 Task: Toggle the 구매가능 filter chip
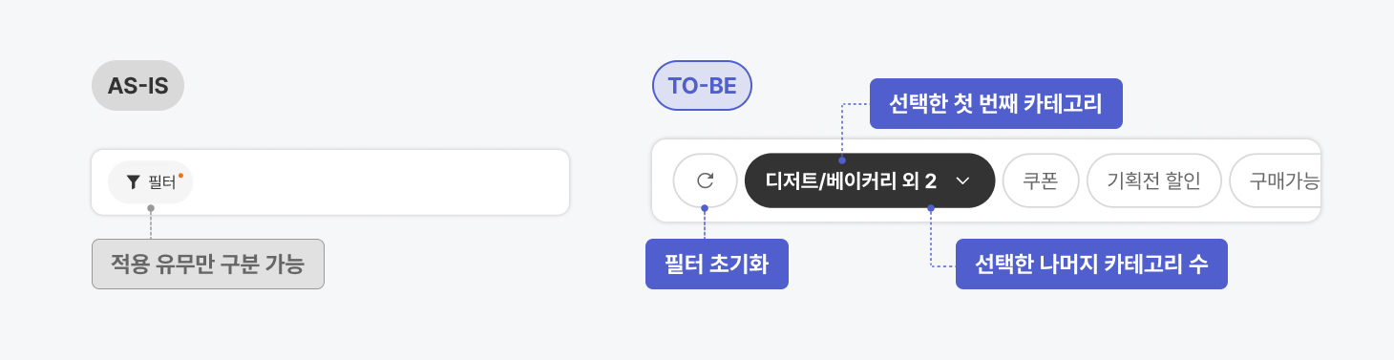(1276, 180)
